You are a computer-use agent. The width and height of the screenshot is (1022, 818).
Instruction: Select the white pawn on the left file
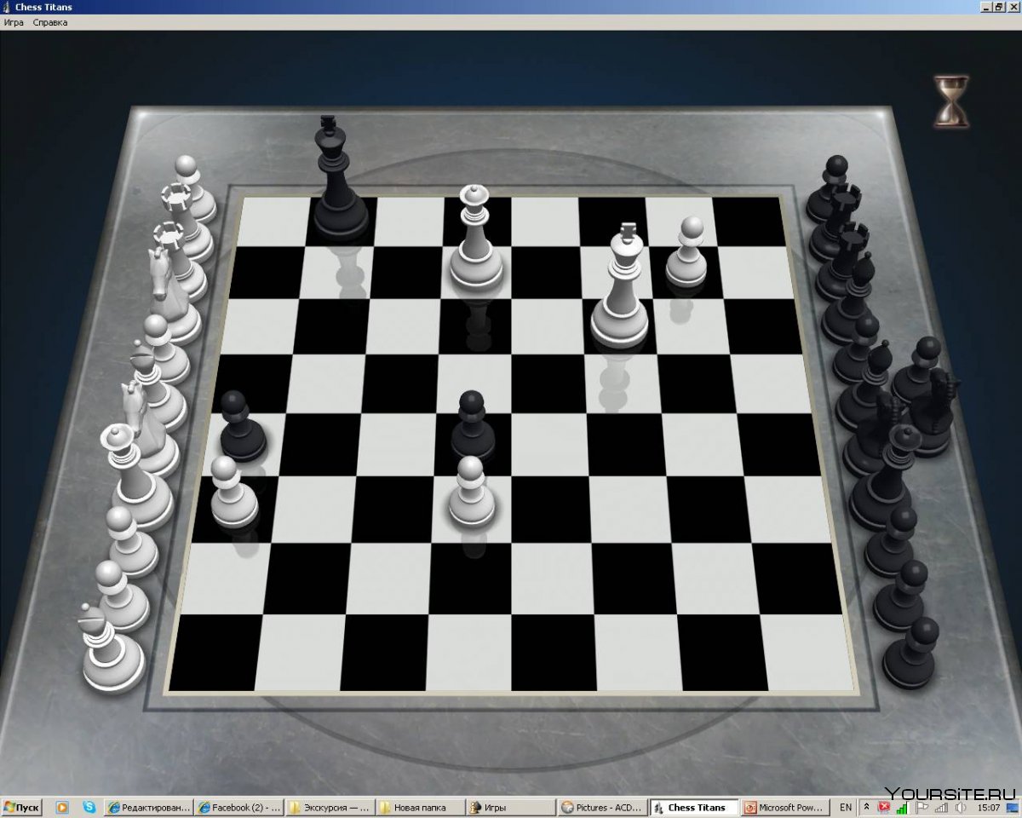pos(233,493)
